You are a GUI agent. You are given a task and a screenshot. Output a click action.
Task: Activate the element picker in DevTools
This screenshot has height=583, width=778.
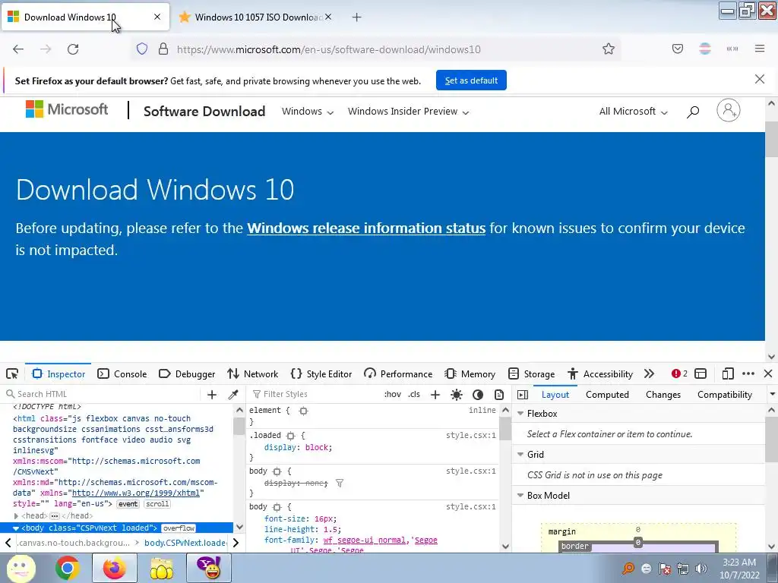pos(12,373)
